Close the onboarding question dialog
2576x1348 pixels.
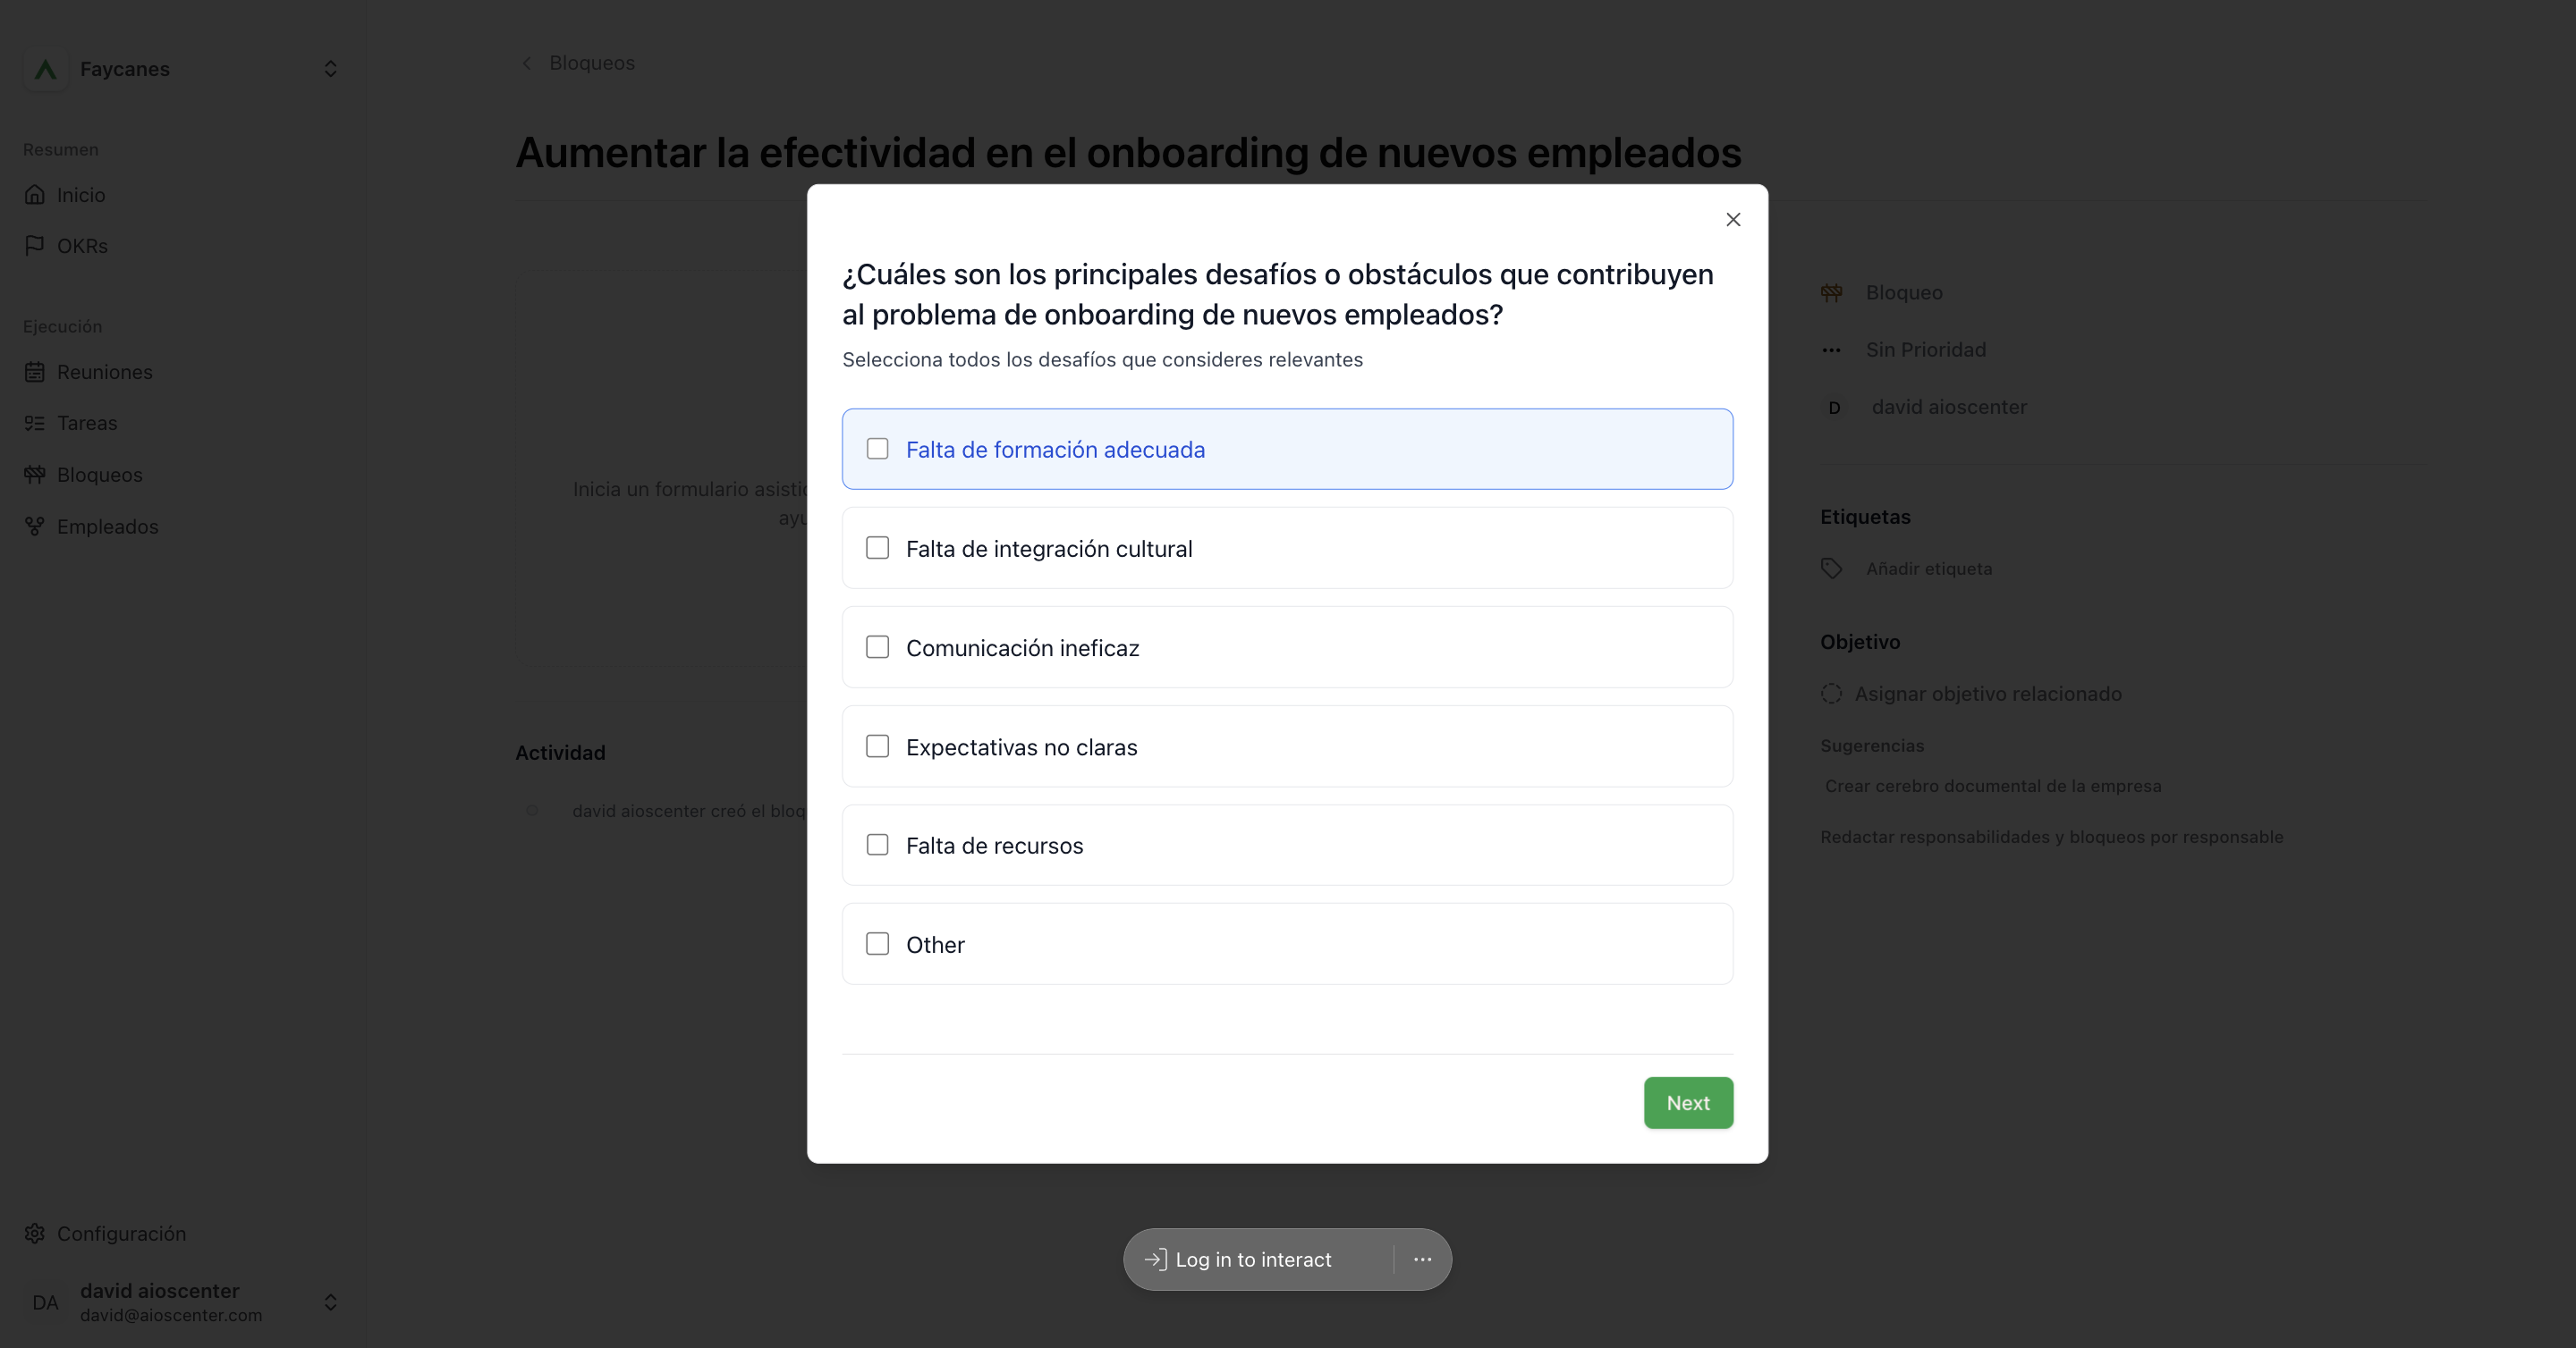(x=1733, y=220)
